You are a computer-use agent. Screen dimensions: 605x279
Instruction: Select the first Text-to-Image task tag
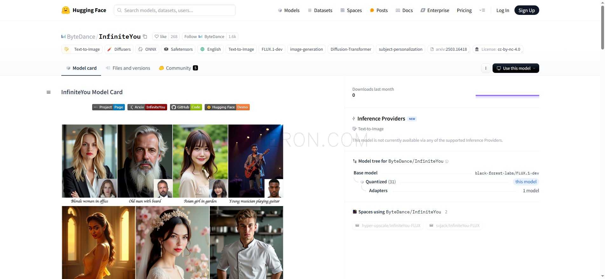click(82, 49)
